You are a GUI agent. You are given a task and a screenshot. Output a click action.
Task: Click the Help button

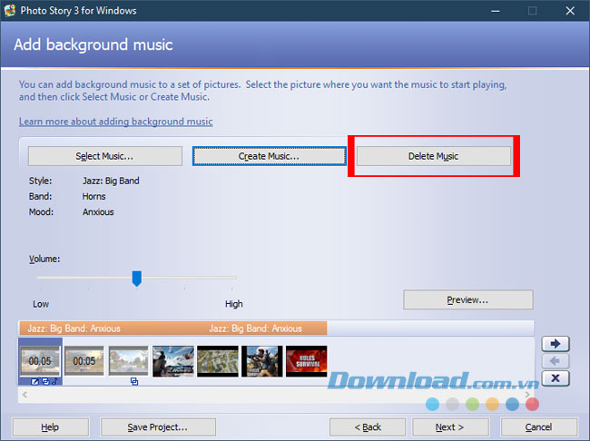click(51, 427)
